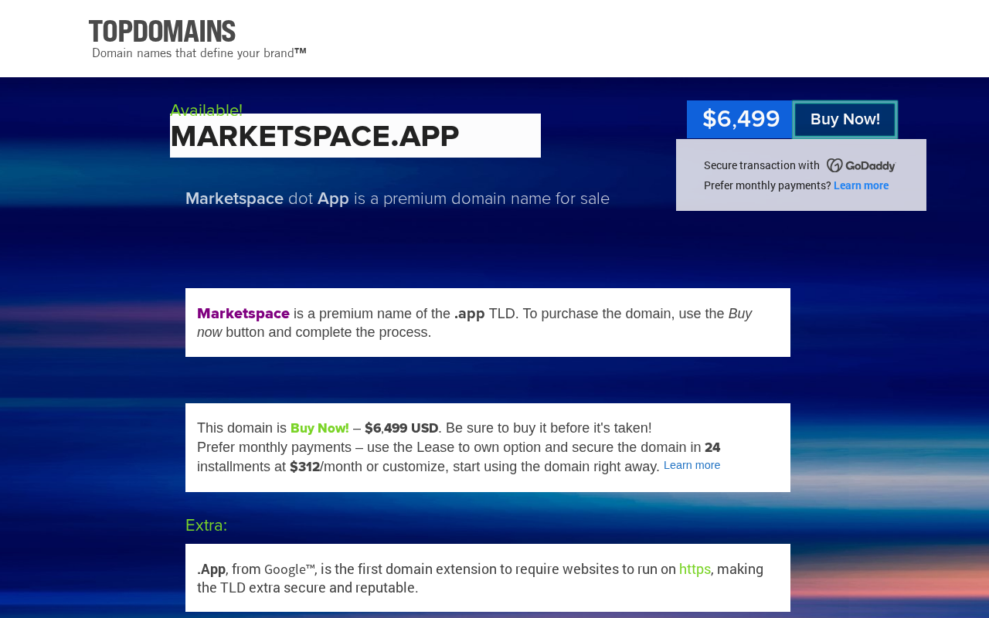Click the $6,499 USD price in description

401,428
